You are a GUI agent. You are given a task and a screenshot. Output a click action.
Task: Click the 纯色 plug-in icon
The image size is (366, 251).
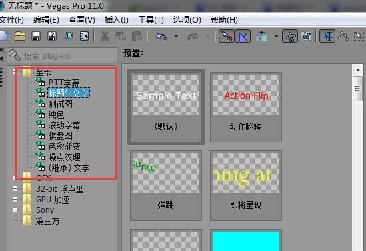click(x=40, y=115)
